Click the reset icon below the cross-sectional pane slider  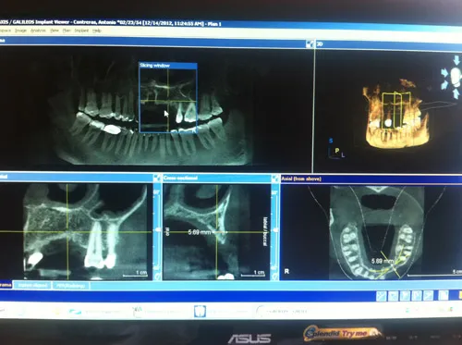pyautogui.click(x=275, y=277)
